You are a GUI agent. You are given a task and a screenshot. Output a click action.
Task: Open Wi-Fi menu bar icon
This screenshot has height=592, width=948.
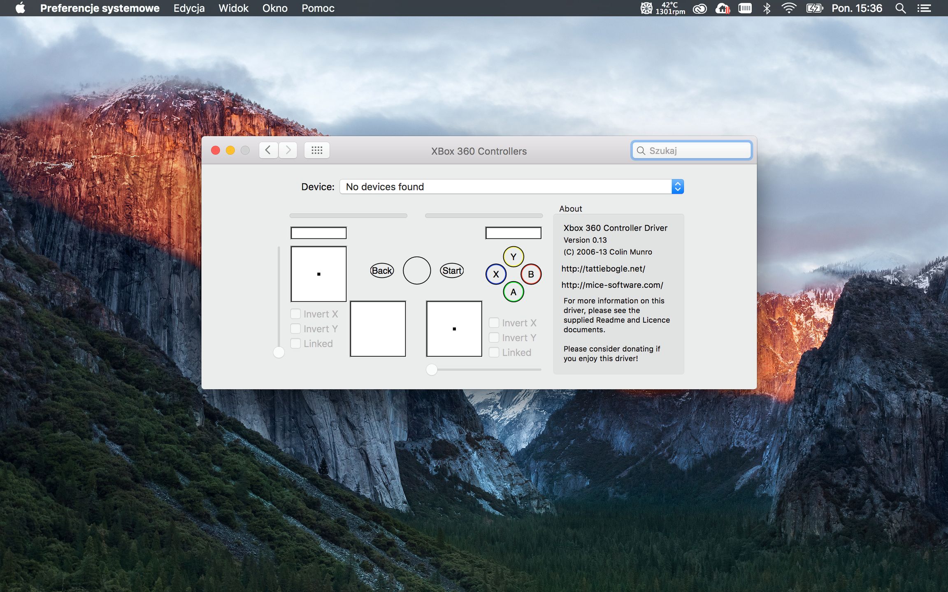tap(788, 8)
